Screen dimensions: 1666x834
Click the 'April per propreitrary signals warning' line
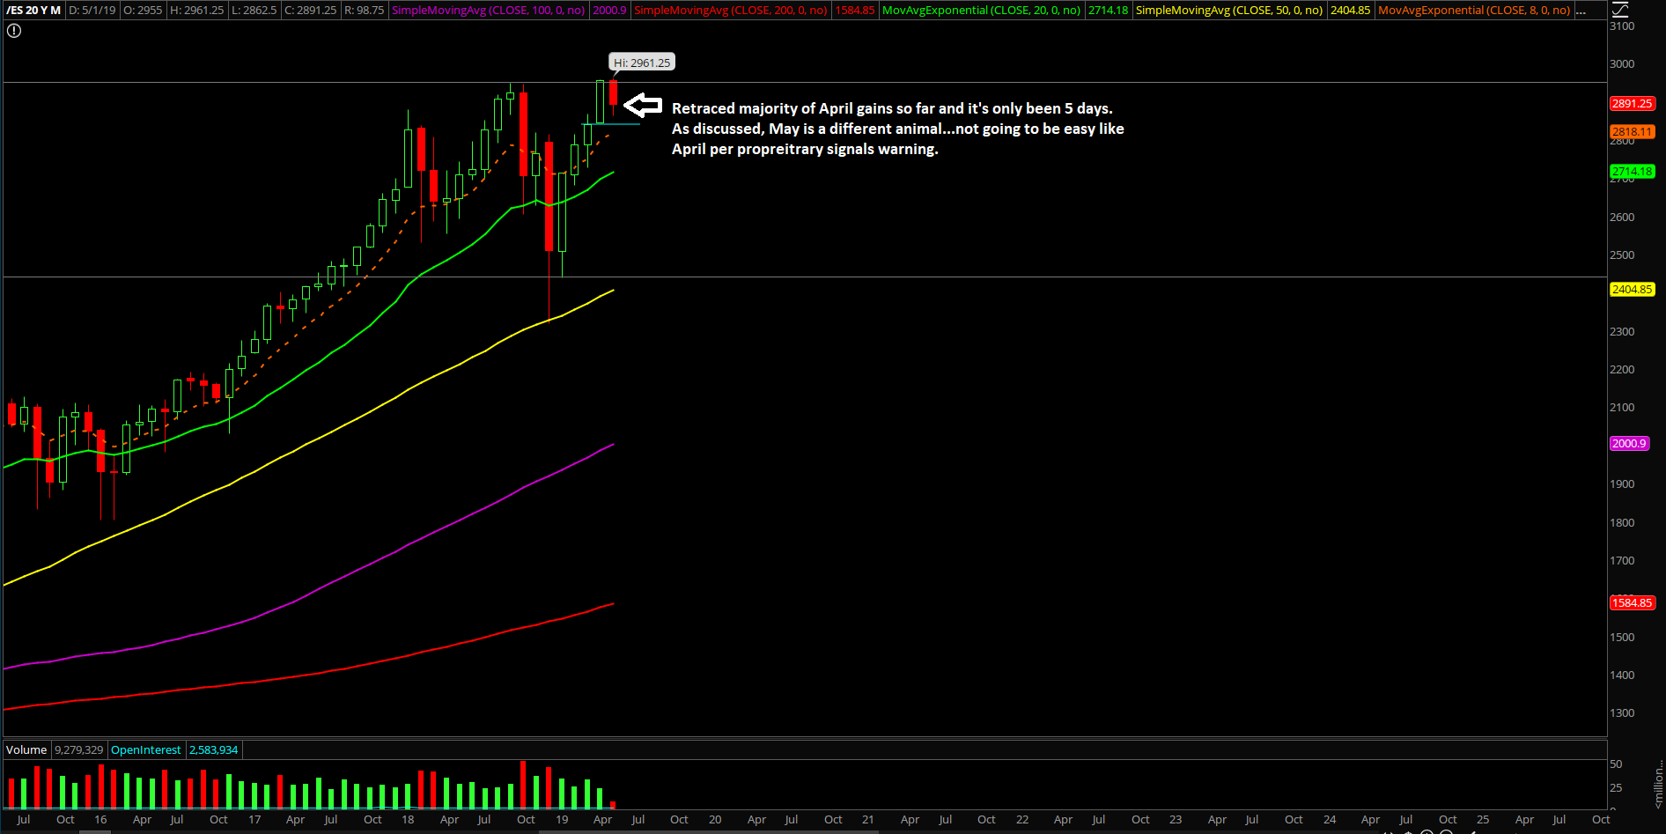805,149
